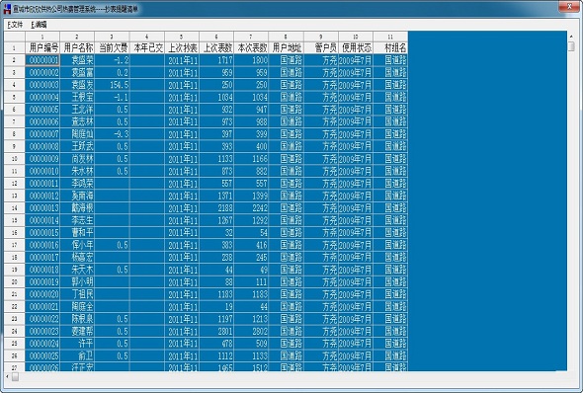Viewport: 583px width, 393px height.
Task: Click the vertical scrollbar thumb
Action: (571, 46)
